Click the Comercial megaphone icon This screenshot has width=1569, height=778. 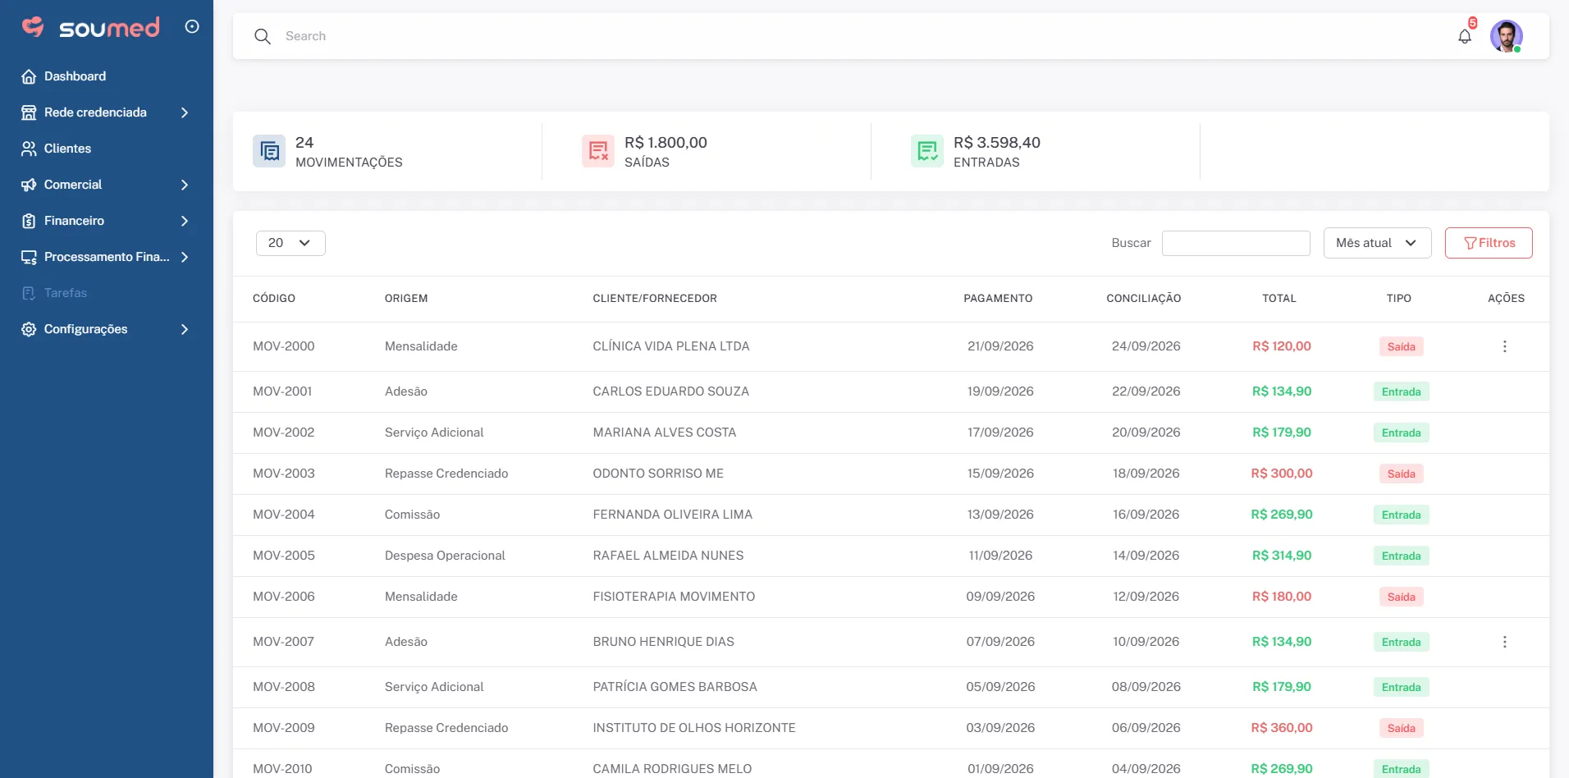point(29,185)
